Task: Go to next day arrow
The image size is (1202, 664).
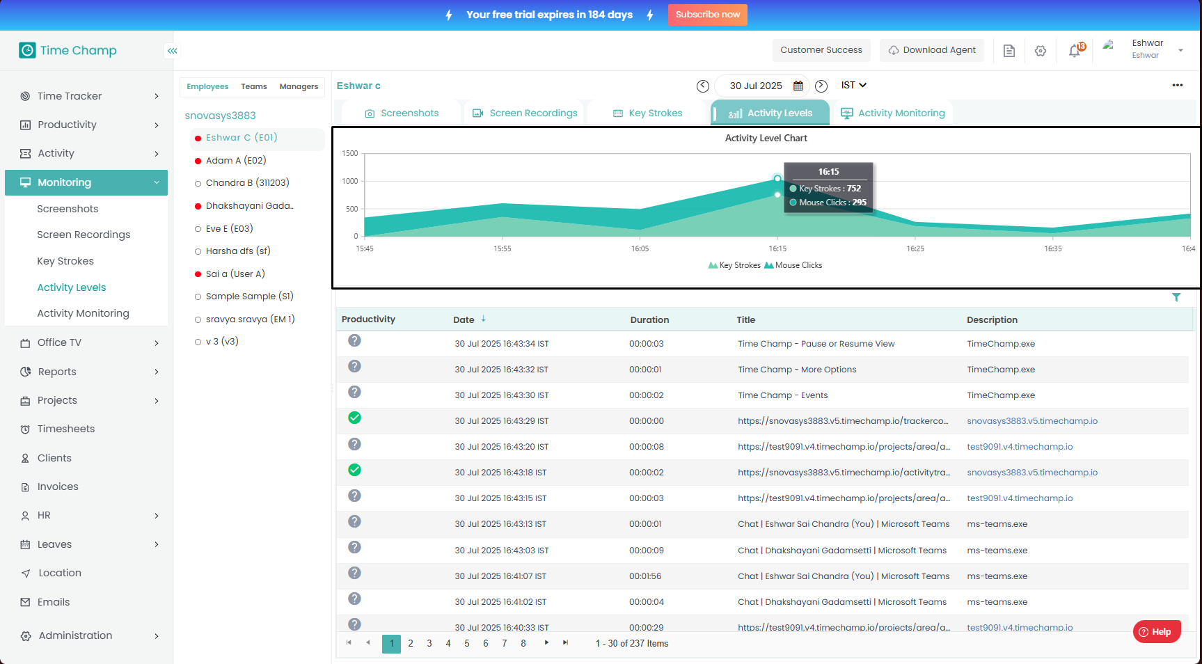Action: 821,86
